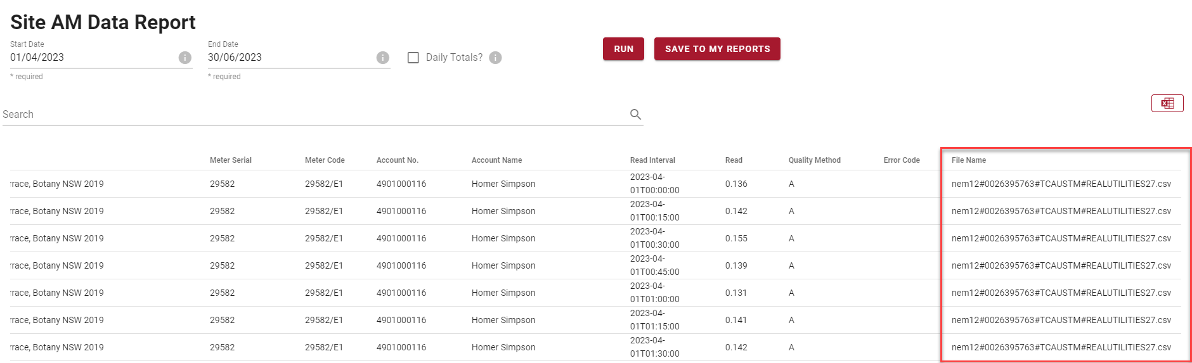
Task: Sort by Quality Method column header
Action: point(814,160)
